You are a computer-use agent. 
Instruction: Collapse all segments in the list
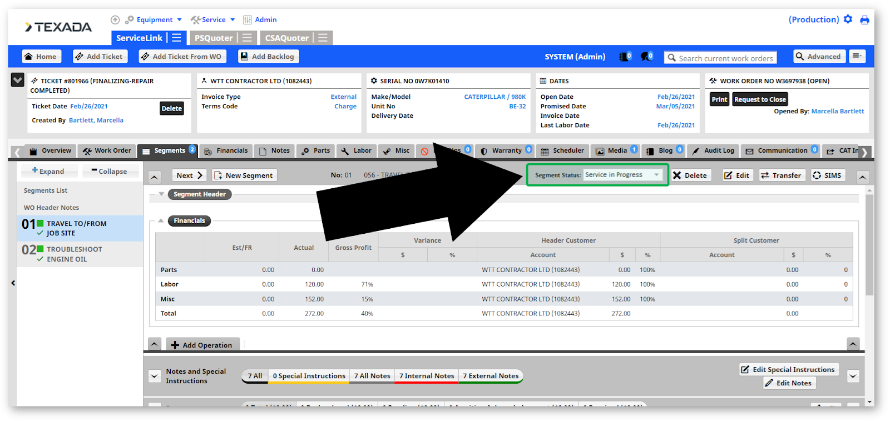click(x=110, y=172)
